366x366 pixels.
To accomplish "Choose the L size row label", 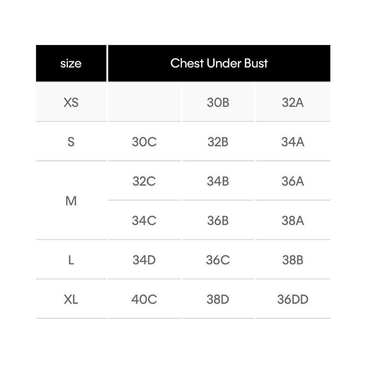I will 71,260.
